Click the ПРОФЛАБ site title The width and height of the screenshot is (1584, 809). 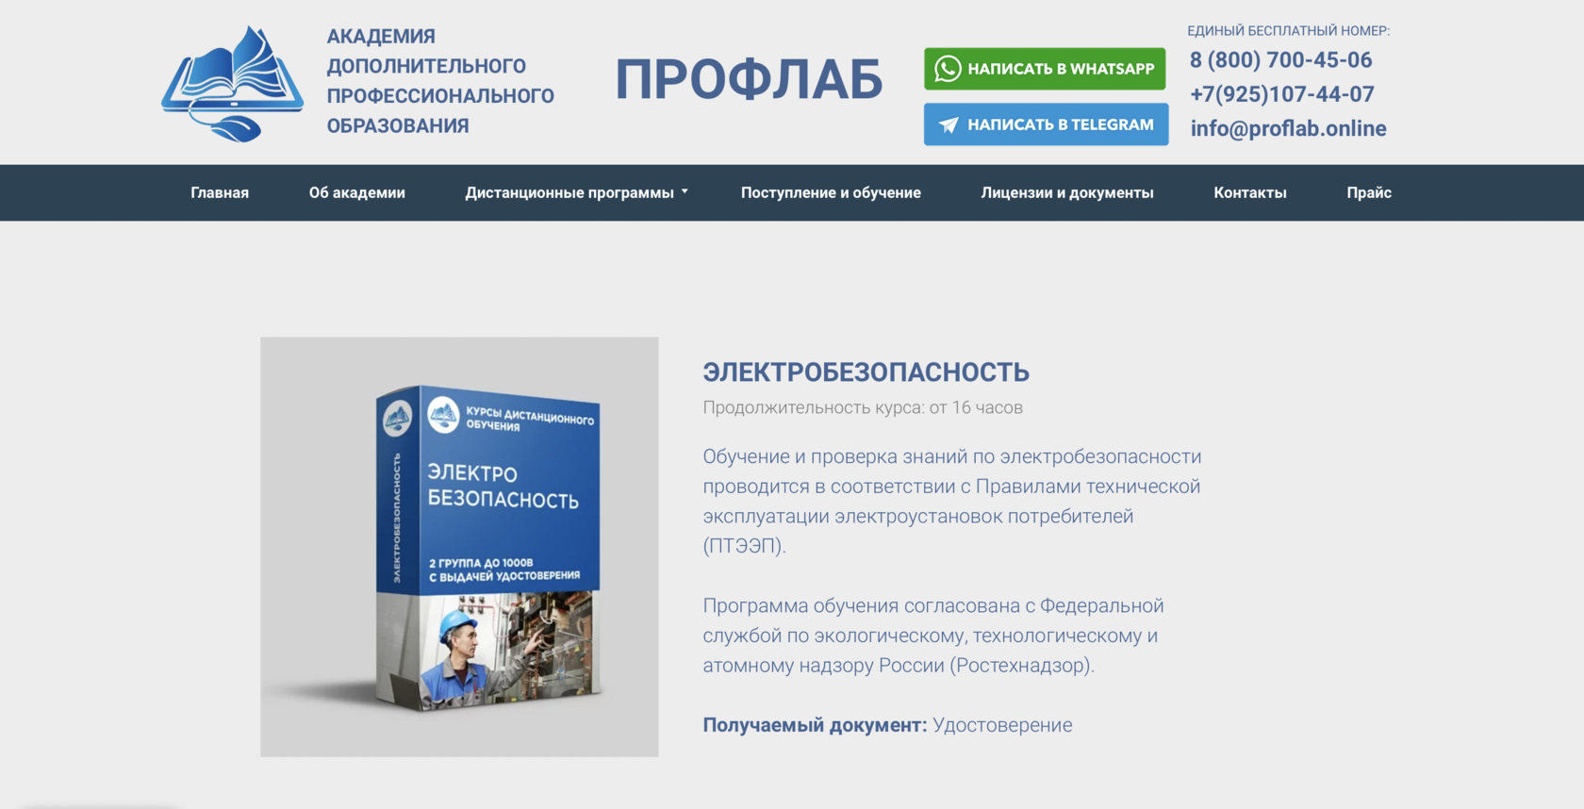pyautogui.click(x=749, y=79)
